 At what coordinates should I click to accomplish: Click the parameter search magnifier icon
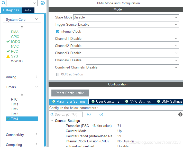pyautogui.click(x=52, y=114)
